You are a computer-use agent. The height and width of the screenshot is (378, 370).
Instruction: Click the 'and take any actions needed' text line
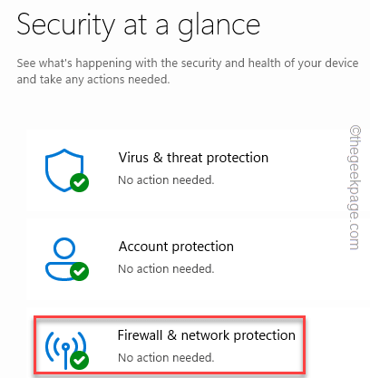click(93, 80)
